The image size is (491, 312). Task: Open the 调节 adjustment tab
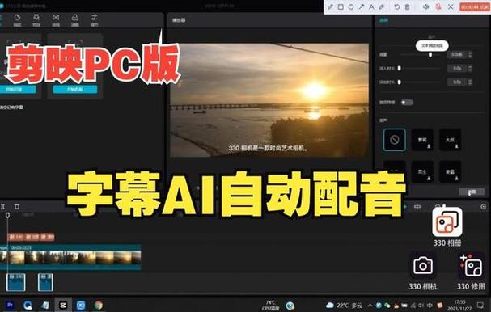tap(95, 20)
